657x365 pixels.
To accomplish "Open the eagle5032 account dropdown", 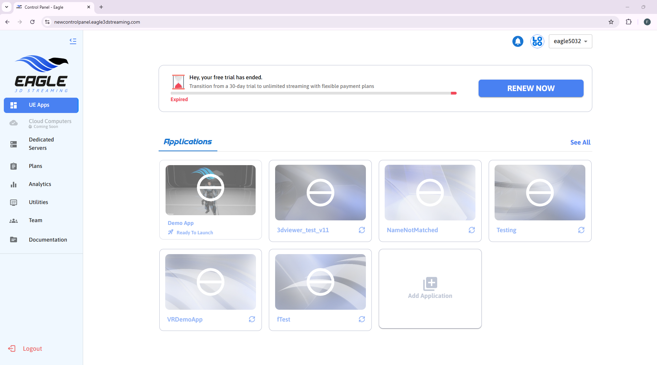I will 570,41.
